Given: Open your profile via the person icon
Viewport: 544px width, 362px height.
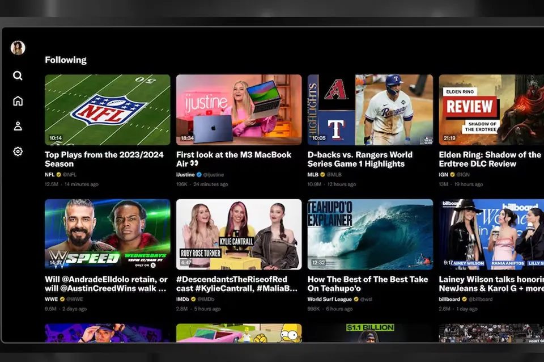Looking at the screenshot, I should pos(18,126).
